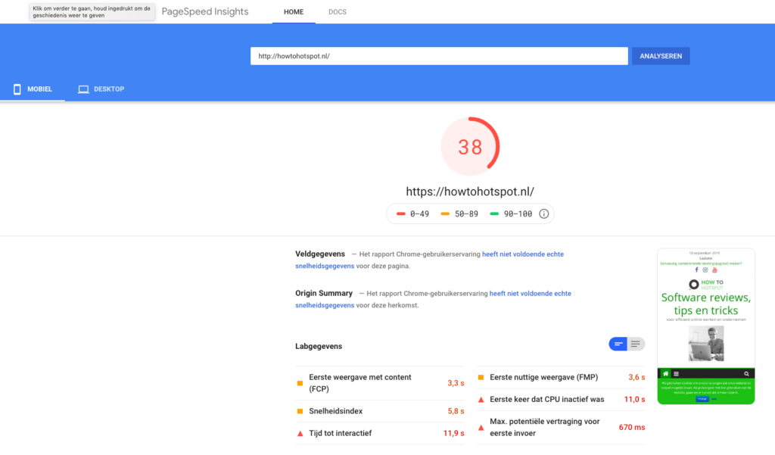Click red triangle beside Eerste keer CPU inactief
Viewport: 775px width, 455px height.
coord(481,399)
